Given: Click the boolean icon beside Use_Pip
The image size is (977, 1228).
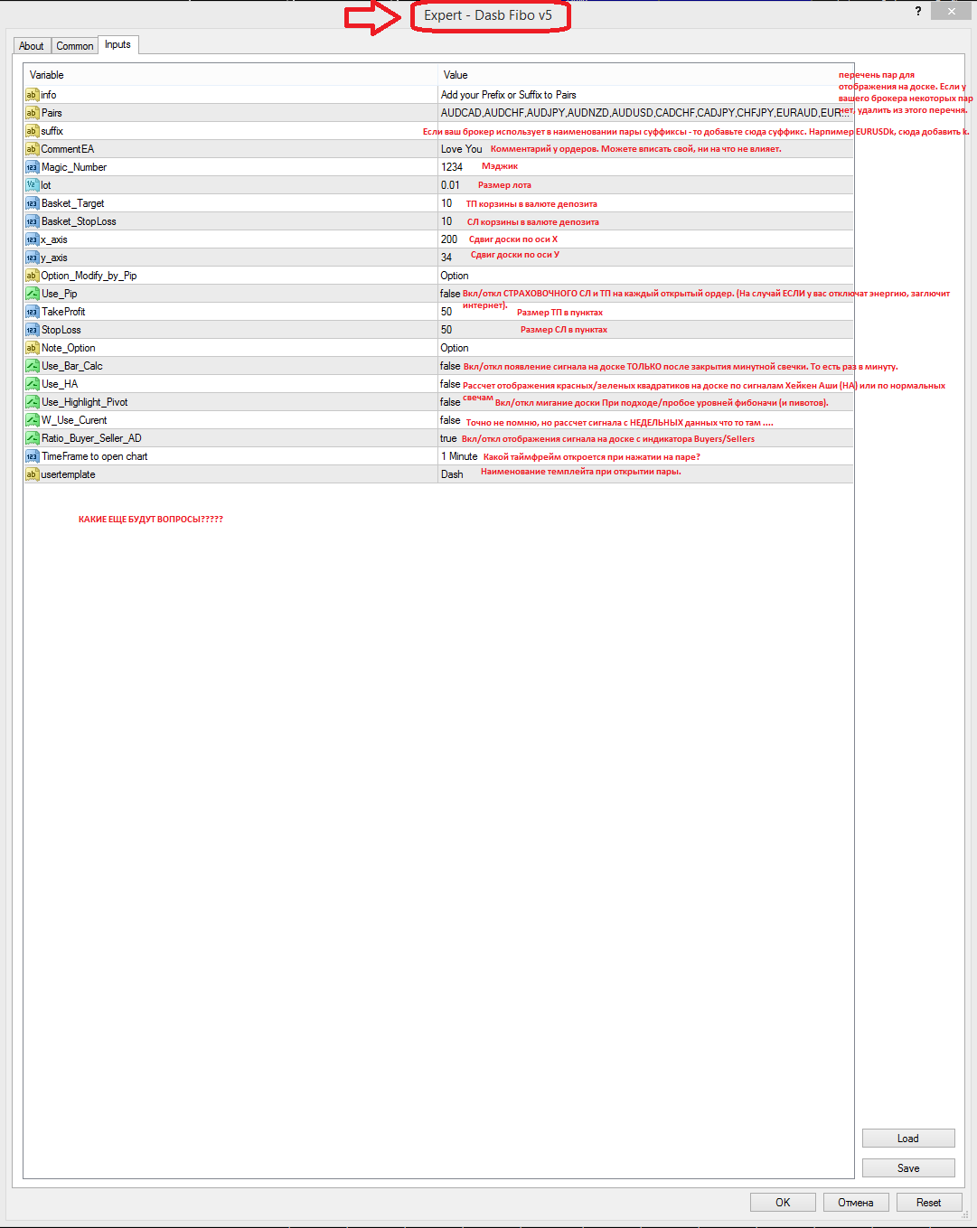Looking at the screenshot, I should [32, 294].
